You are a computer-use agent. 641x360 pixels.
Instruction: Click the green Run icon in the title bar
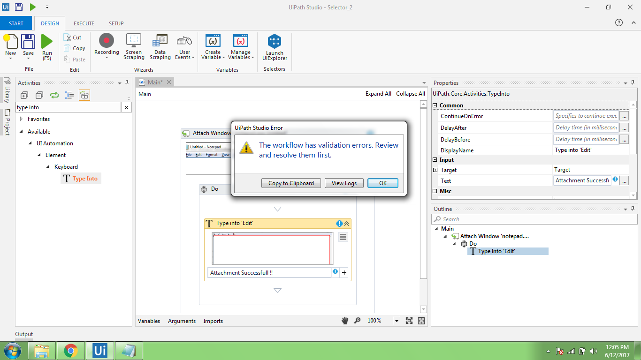pos(33,7)
